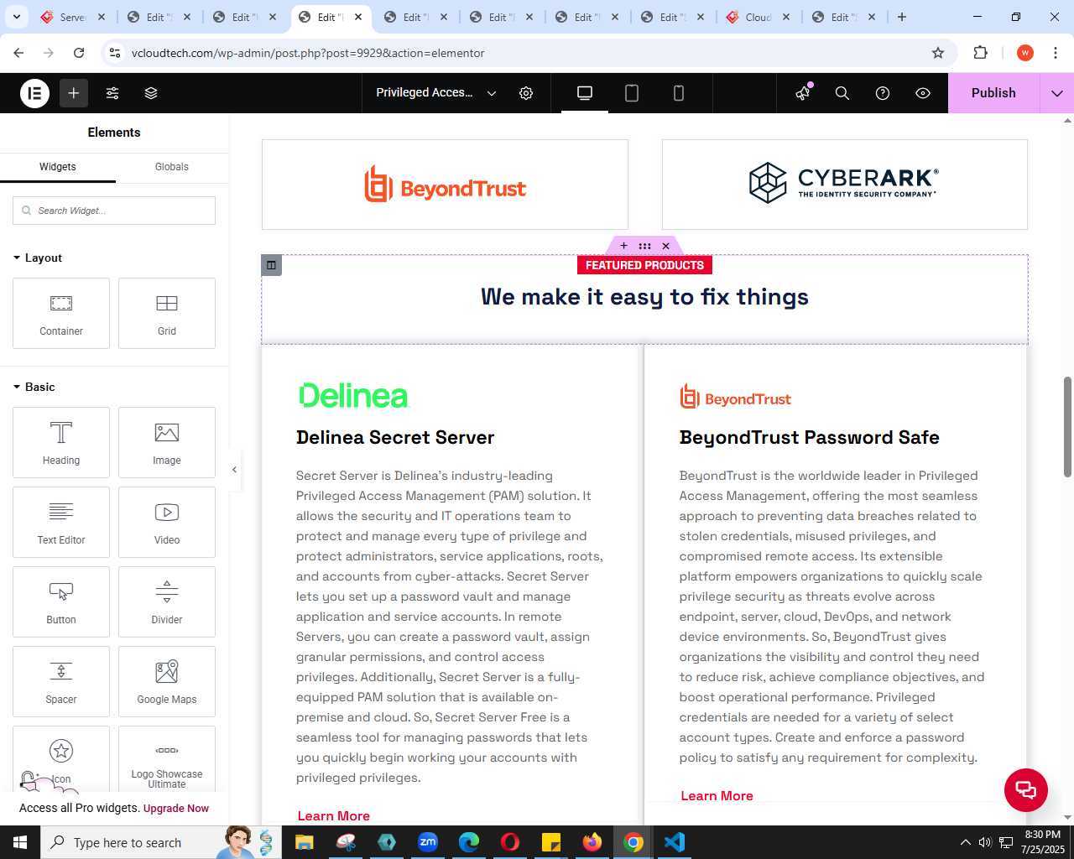Image resolution: width=1074 pixels, height=859 pixels.
Task: Select the Heading widget
Action: 61,443
